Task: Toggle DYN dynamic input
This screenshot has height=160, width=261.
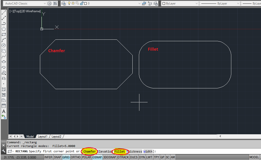Action: pos(142,157)
